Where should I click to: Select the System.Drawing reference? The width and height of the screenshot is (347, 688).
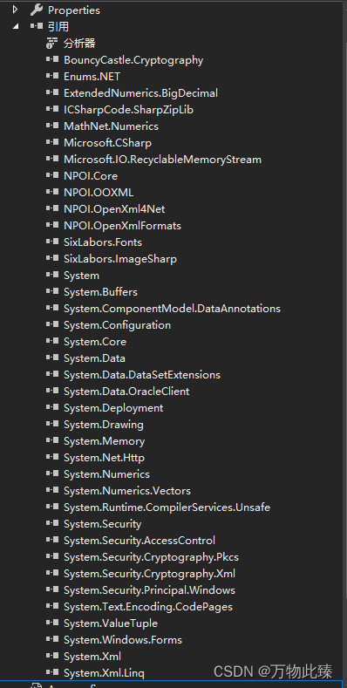click(104, 425)
